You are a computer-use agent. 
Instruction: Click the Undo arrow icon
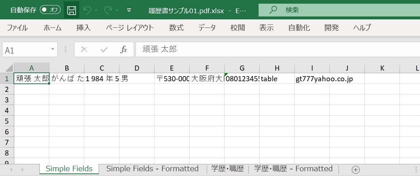pos(87,10)
